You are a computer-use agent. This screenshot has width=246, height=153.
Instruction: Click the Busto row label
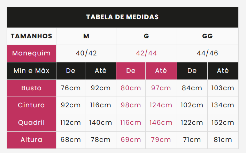point(32,88)
